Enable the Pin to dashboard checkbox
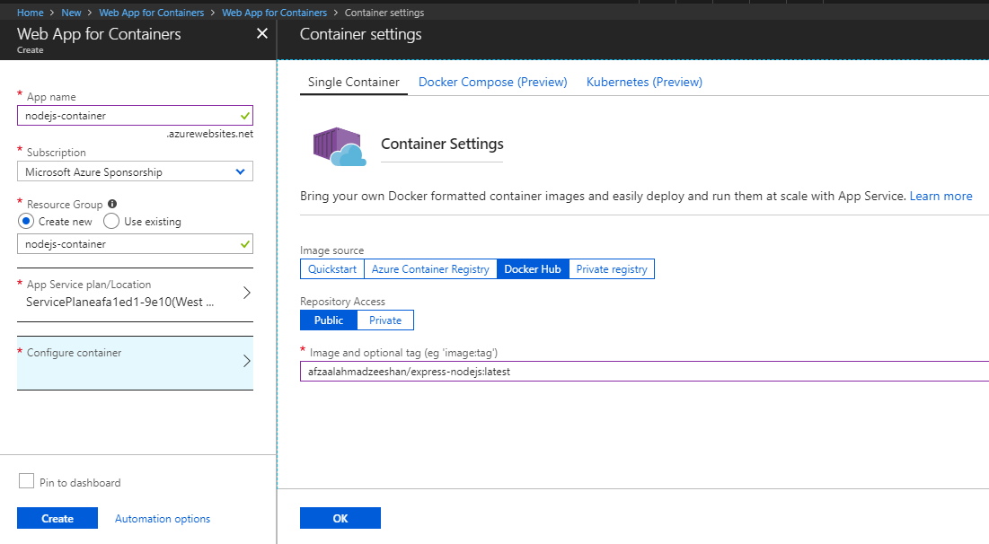Image resolution: width=989 pixels, height=544 pixels. [x=26, y=481]
